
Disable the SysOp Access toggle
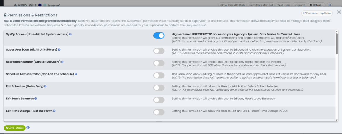159,36
